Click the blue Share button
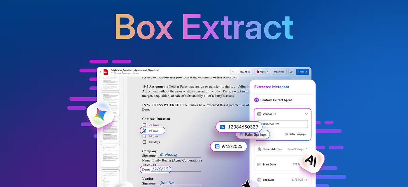The height and width of the screenshot is (187, 408). coord(303,72)
